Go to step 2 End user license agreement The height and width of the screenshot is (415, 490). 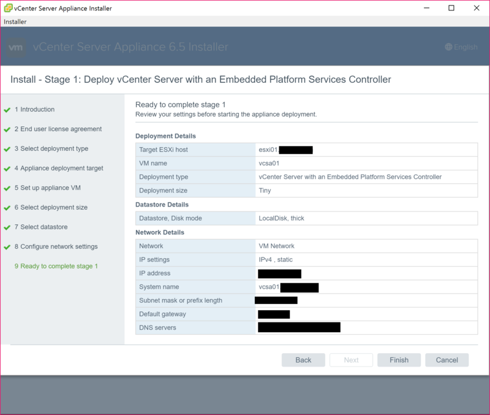58,129
